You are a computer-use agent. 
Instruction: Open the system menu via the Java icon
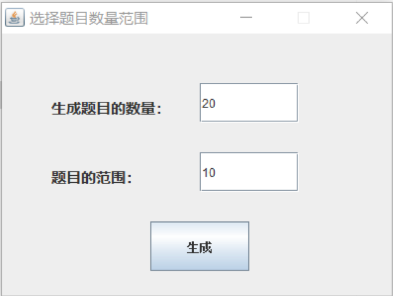[x=14, y=18]
